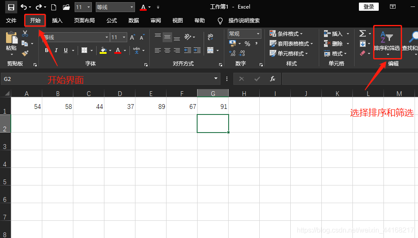Click the insert function fx icon
The image size is (418, 238).
click(273, 79)
